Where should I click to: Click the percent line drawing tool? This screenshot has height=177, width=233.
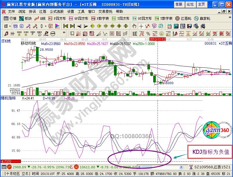tap(148, 33)
